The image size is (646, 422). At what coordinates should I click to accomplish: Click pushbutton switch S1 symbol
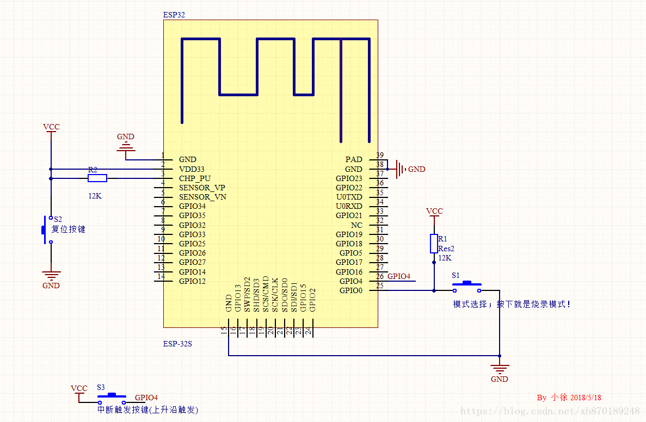coord(467,287)
